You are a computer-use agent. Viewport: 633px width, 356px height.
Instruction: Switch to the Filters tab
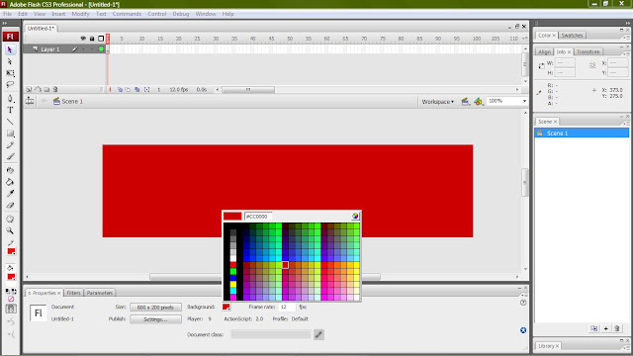tap(73, 293)
